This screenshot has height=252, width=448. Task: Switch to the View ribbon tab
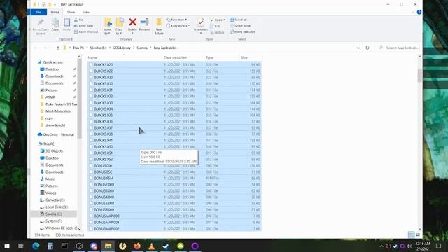(86, 13)
